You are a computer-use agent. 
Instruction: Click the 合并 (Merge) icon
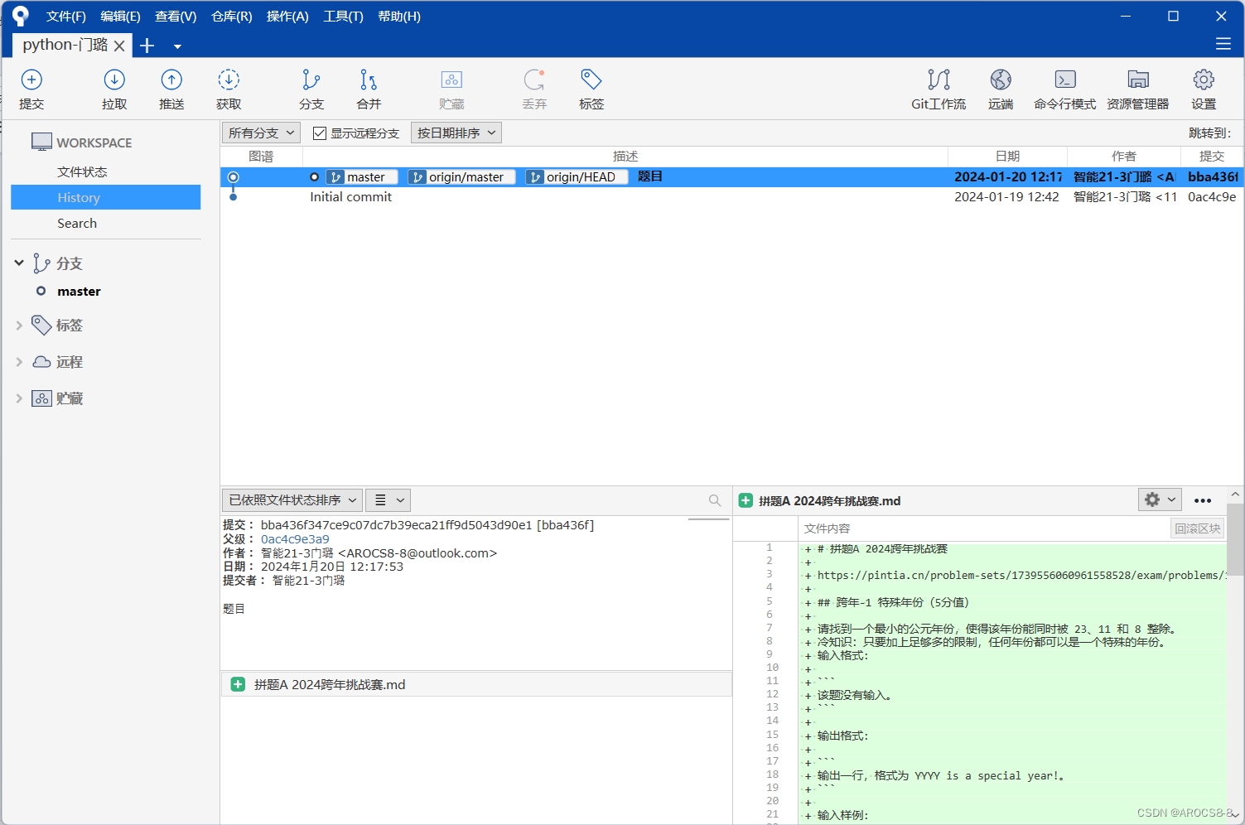coord(368,89)
